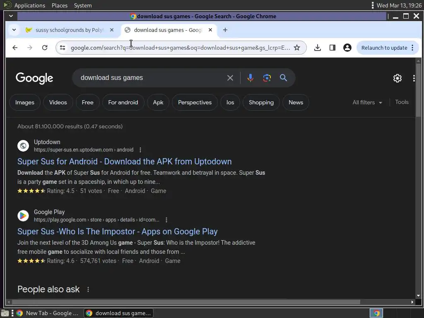The image size is (424, 318).
Task: Select the download sus games tab
Action: coord(168,30)
